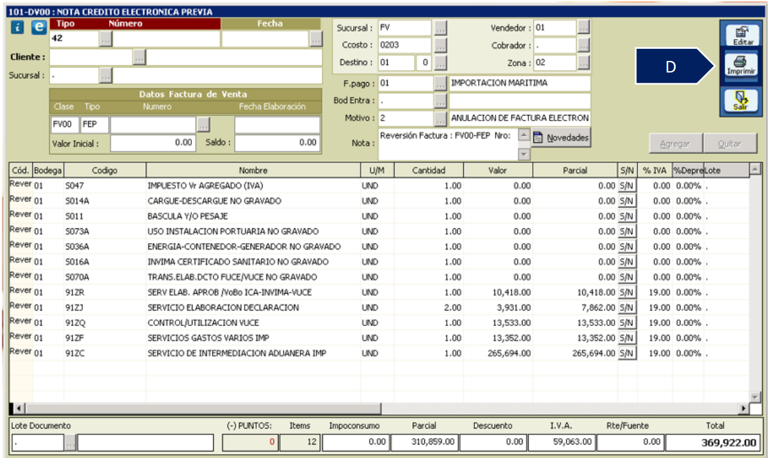Open lookup beside Zona field
Image resolution: width=769 pixels, height=458 pixels.
coord(583,63)
